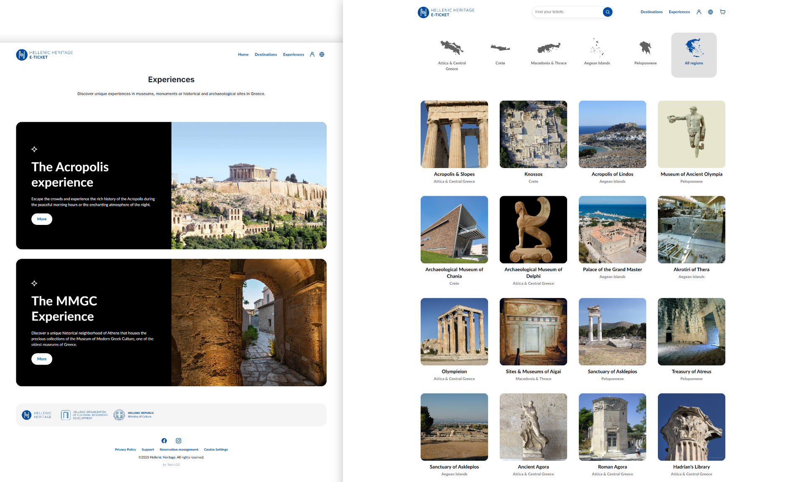Click Destinations in the left page menu
The width and height of the screenshot is (803, 482).
click(266, 55)
